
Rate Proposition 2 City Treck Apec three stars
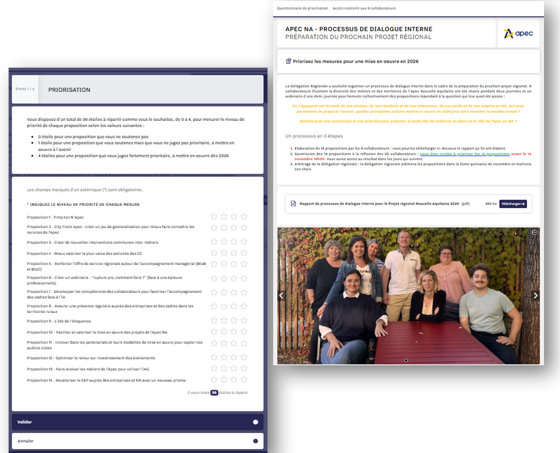pos(234,227)
